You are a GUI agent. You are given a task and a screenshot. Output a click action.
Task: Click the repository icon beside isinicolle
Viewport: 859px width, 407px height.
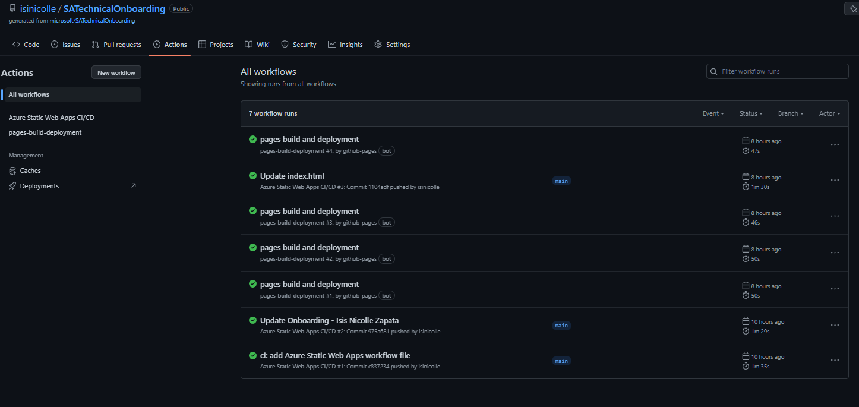(x=12, y=8)
